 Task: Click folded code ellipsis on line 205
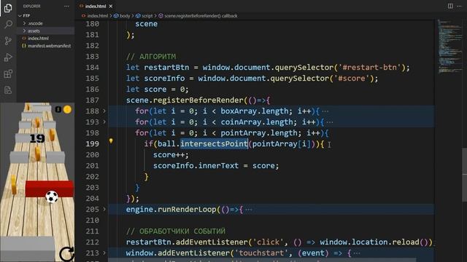249,210
